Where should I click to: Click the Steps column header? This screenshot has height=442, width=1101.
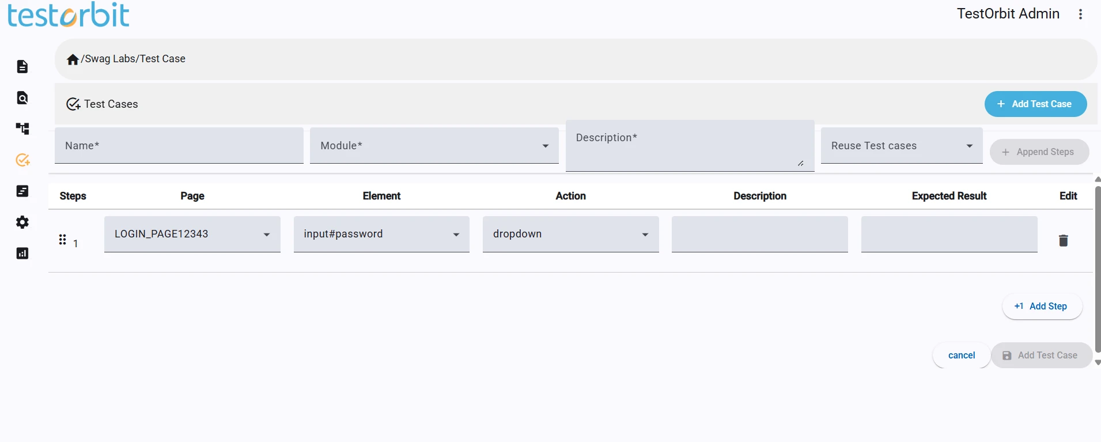[73, 196]
